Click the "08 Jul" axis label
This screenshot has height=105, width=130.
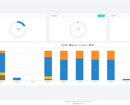[48, 82]
